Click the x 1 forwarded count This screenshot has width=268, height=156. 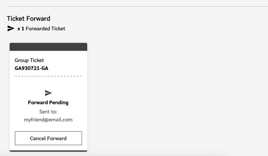tap(21, 29)
